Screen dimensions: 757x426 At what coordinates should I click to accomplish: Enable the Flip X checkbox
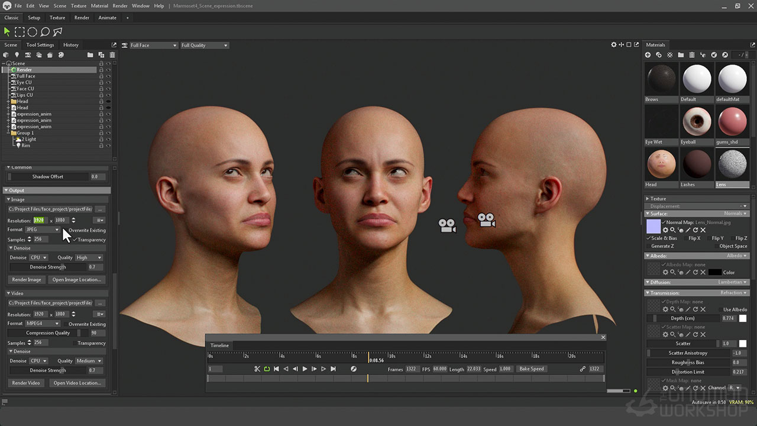tap(686, 238)
